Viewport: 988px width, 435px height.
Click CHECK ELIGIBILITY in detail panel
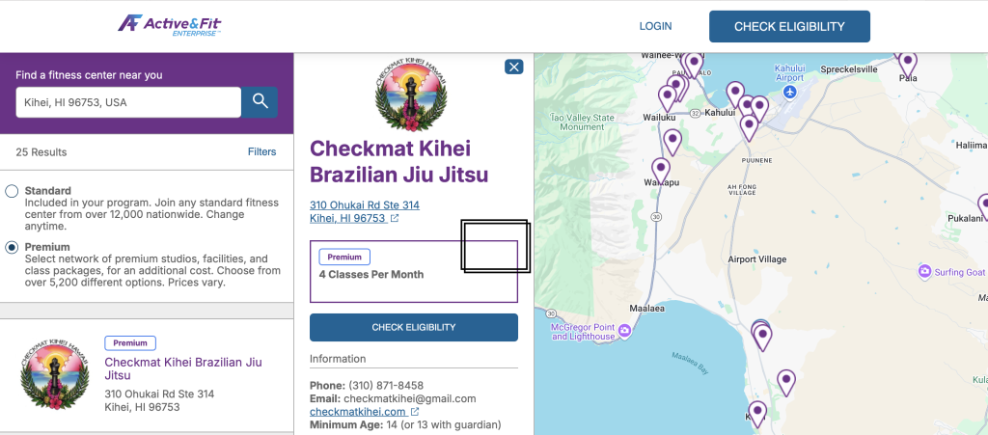[x=413, y=327]
